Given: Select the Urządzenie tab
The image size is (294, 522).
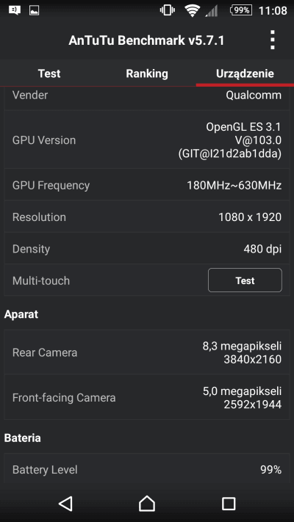Looking at the screenshot, I should (245, 73).
